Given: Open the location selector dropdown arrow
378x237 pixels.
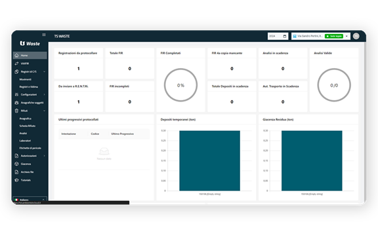Looking at the screenshot, I should click(346, 36).
